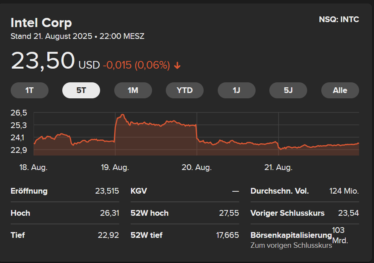Click the Hoch value 26,31
This screenshot has height=263, width=374.
110,213
